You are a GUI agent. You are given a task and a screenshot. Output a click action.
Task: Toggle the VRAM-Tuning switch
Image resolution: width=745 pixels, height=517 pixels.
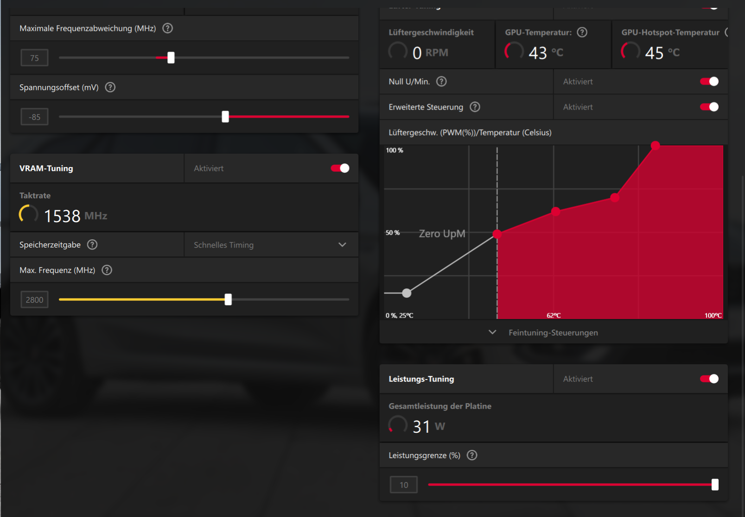340,168
